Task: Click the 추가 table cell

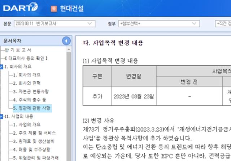Action: (x=97, y=96)
